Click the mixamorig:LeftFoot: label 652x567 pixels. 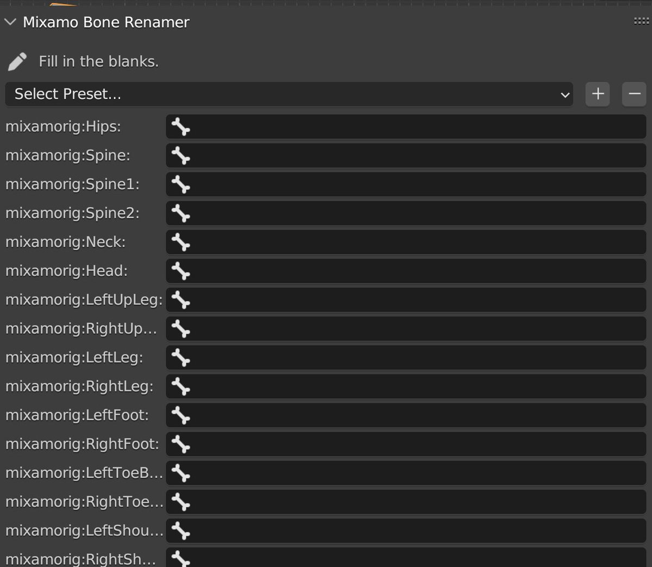coord(77,415)
